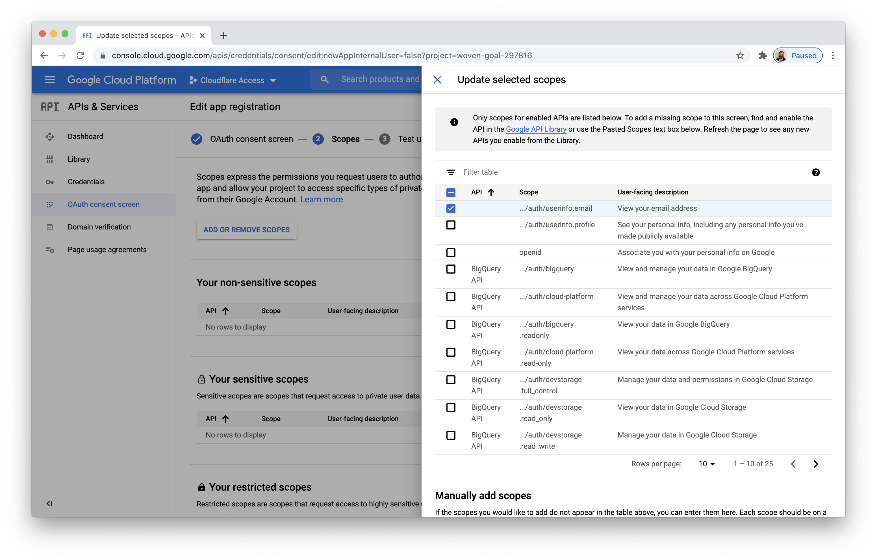Select the auth/bigquery scope checkbox

point(451,269)
